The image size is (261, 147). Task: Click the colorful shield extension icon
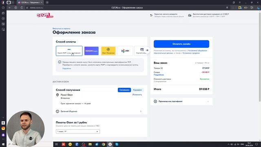(240, 8)
